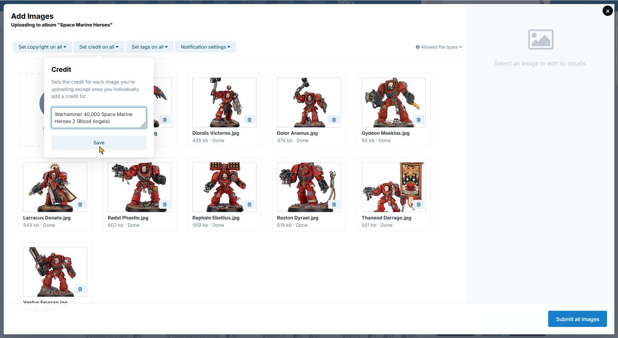Close the Add Images dialog
618x338 pixels.
(x=607, y=11)
